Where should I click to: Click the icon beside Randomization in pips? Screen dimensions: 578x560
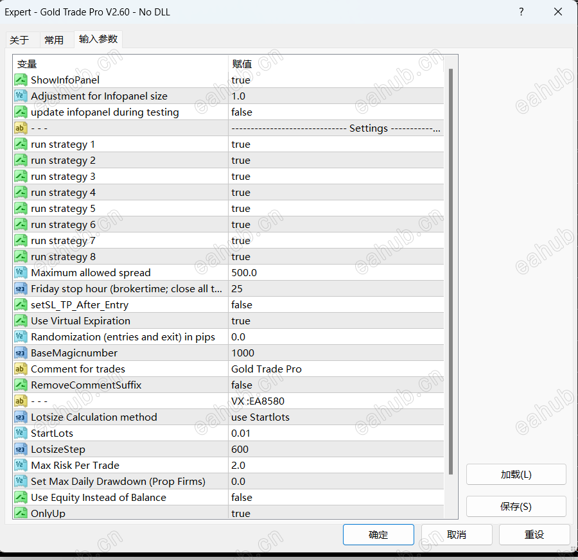21,337
